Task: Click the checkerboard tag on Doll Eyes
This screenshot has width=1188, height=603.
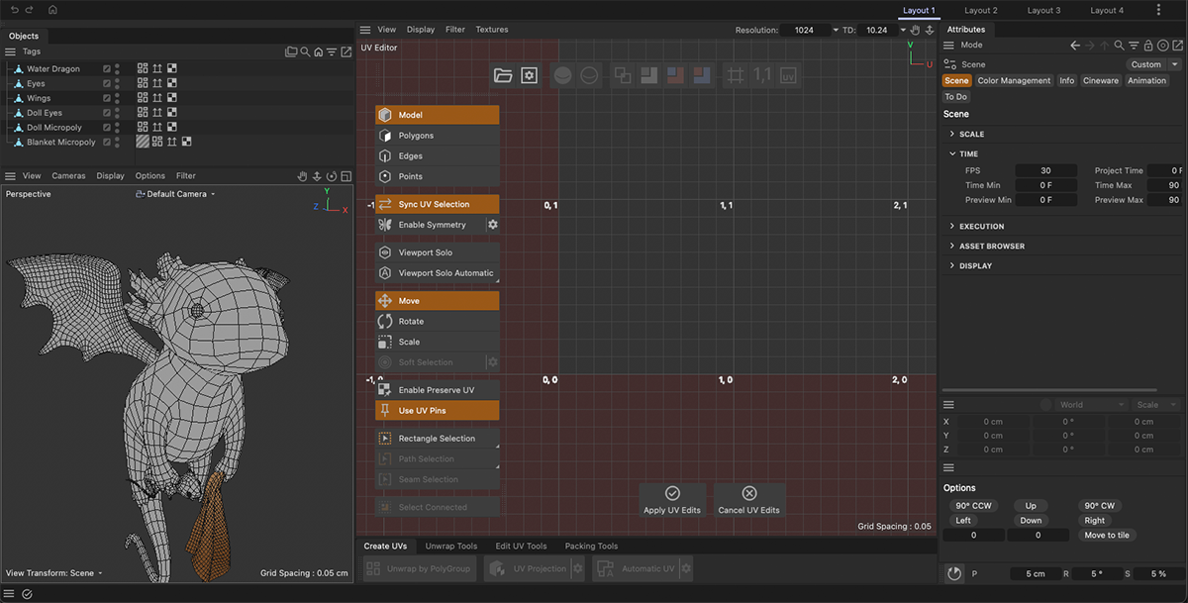Action: 171,113
